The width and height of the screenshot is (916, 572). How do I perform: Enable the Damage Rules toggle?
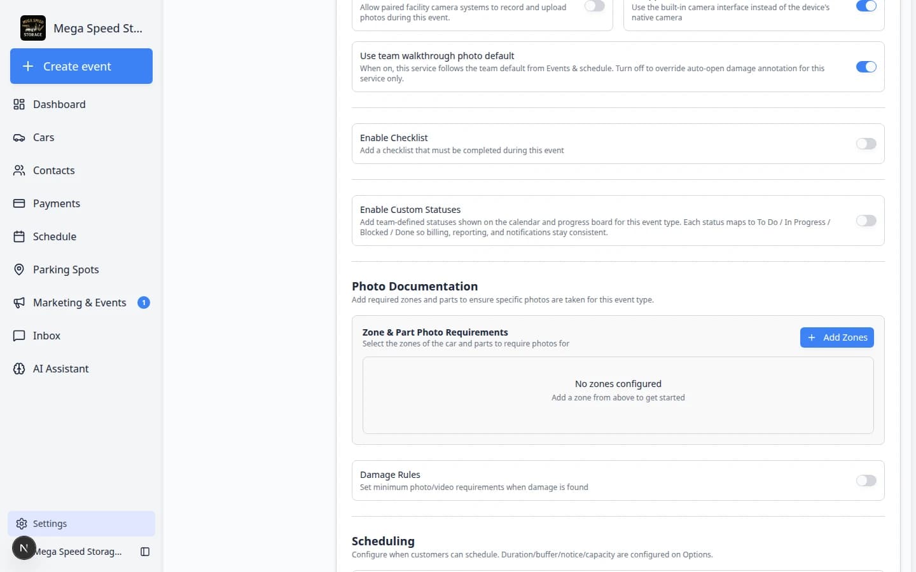click(x=866, y=480)
